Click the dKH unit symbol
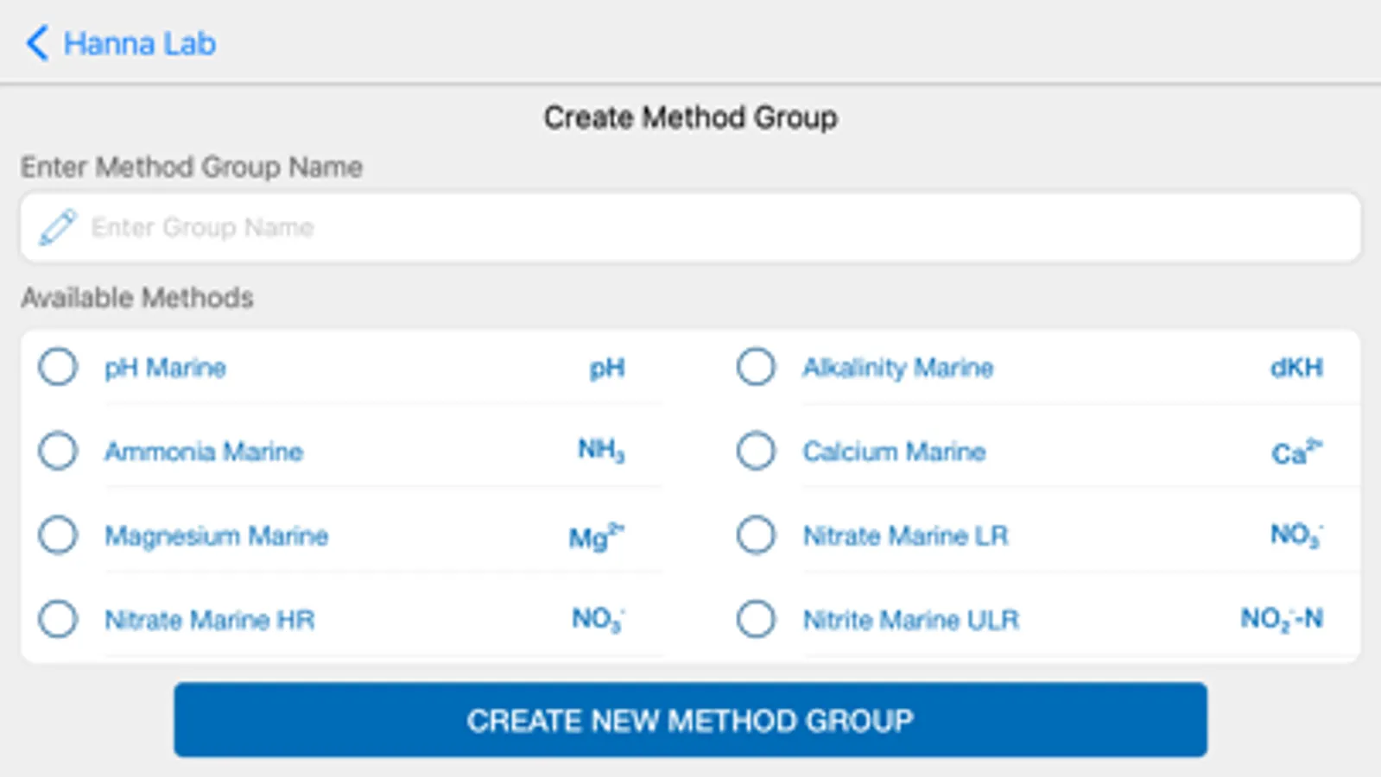This screenshot has height=777, width=1381. pos(1295,368)
